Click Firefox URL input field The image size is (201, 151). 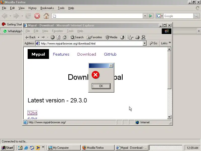pyautogui.click(x=97, y=16)
